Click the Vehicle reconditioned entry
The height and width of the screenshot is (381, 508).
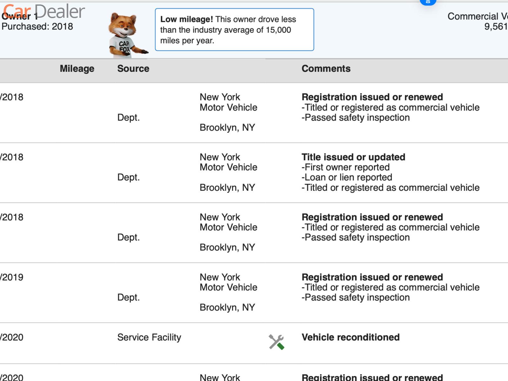point(351,337)
